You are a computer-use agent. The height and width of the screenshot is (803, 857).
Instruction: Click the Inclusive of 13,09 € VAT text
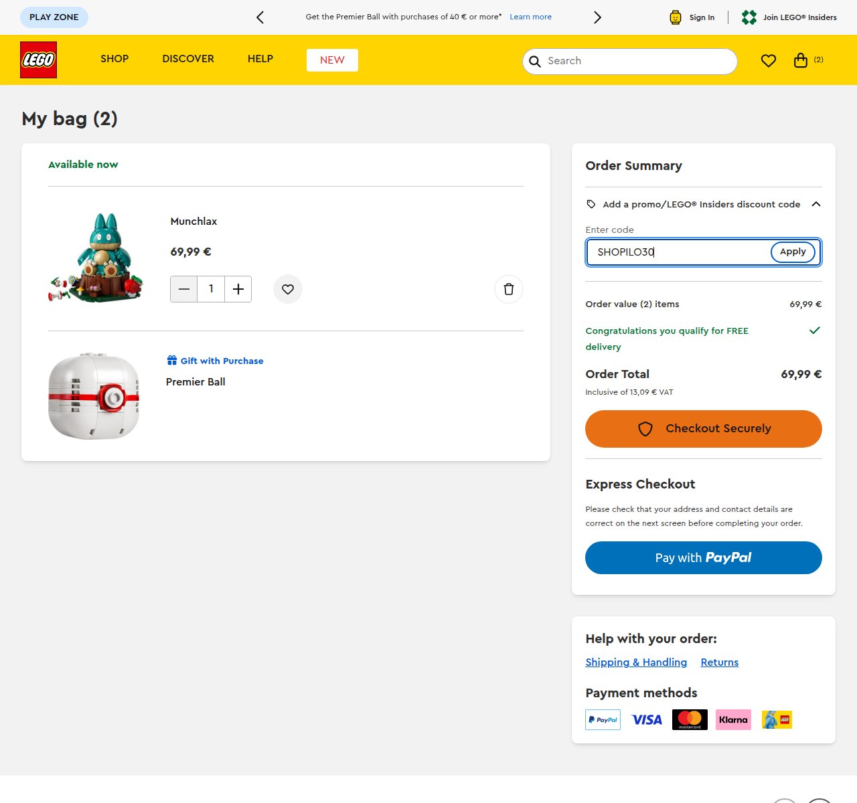pyautogui.click(x=629, y=392)
